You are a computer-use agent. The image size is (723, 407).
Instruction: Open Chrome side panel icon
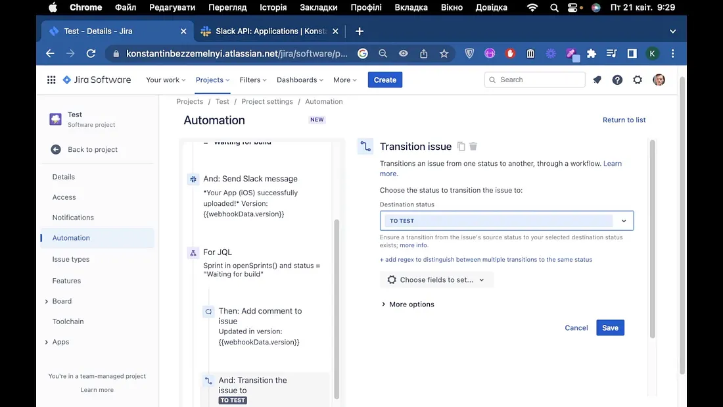[x=632, y=53]
